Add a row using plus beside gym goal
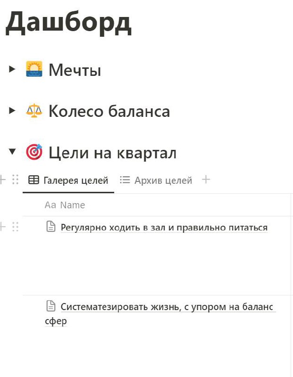This screenshot has width=293, height=377. pyautogui.click(x=2, y=227)
